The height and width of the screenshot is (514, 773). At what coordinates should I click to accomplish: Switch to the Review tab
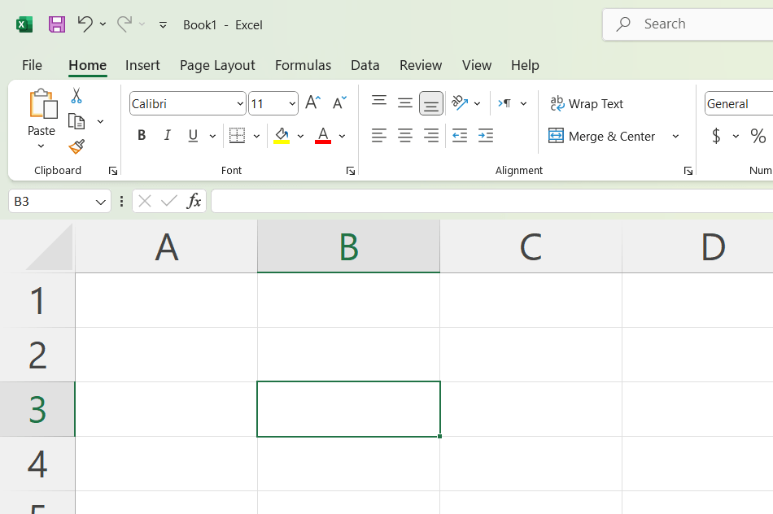(x=421, y=65)
